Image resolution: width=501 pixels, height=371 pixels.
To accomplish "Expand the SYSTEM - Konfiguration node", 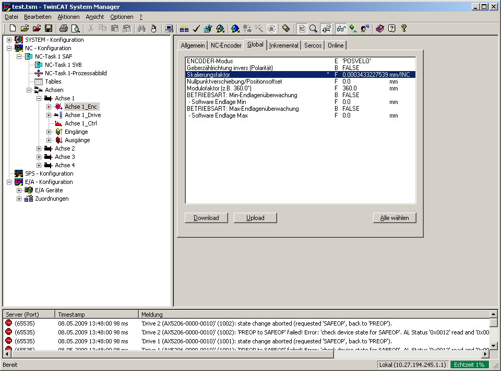I will pyautogui.click(x=9, y=40).
